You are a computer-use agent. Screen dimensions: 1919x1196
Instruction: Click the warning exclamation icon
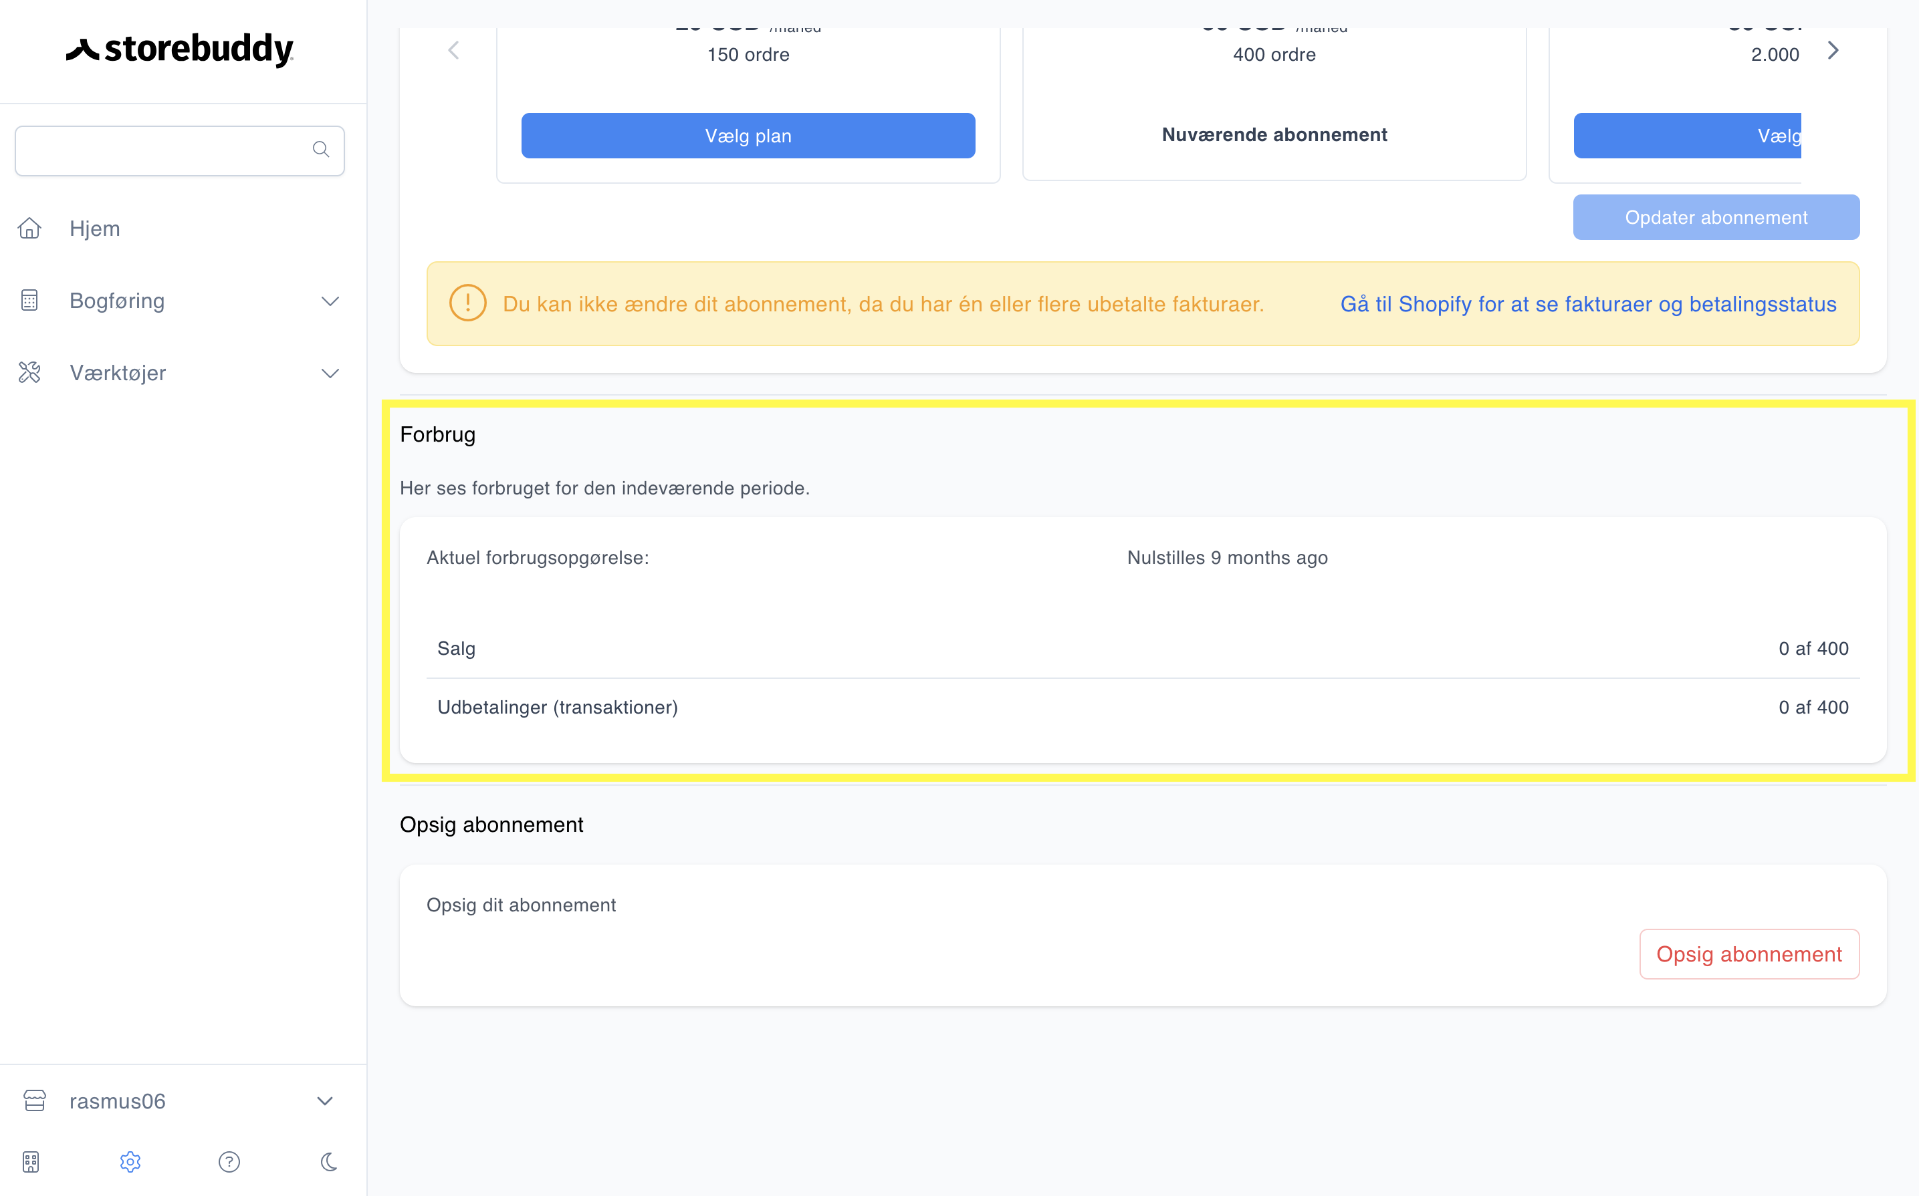coord(467,303)
